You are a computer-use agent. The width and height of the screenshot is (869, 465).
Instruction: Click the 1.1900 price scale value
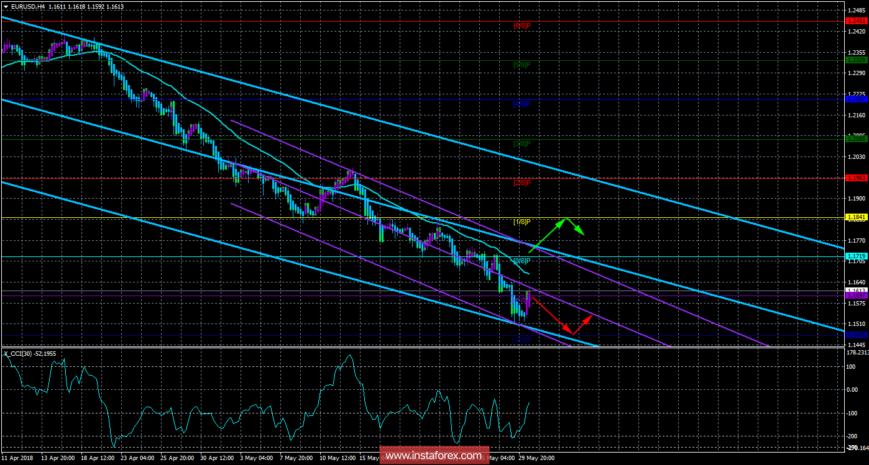(x=857, y=199)
